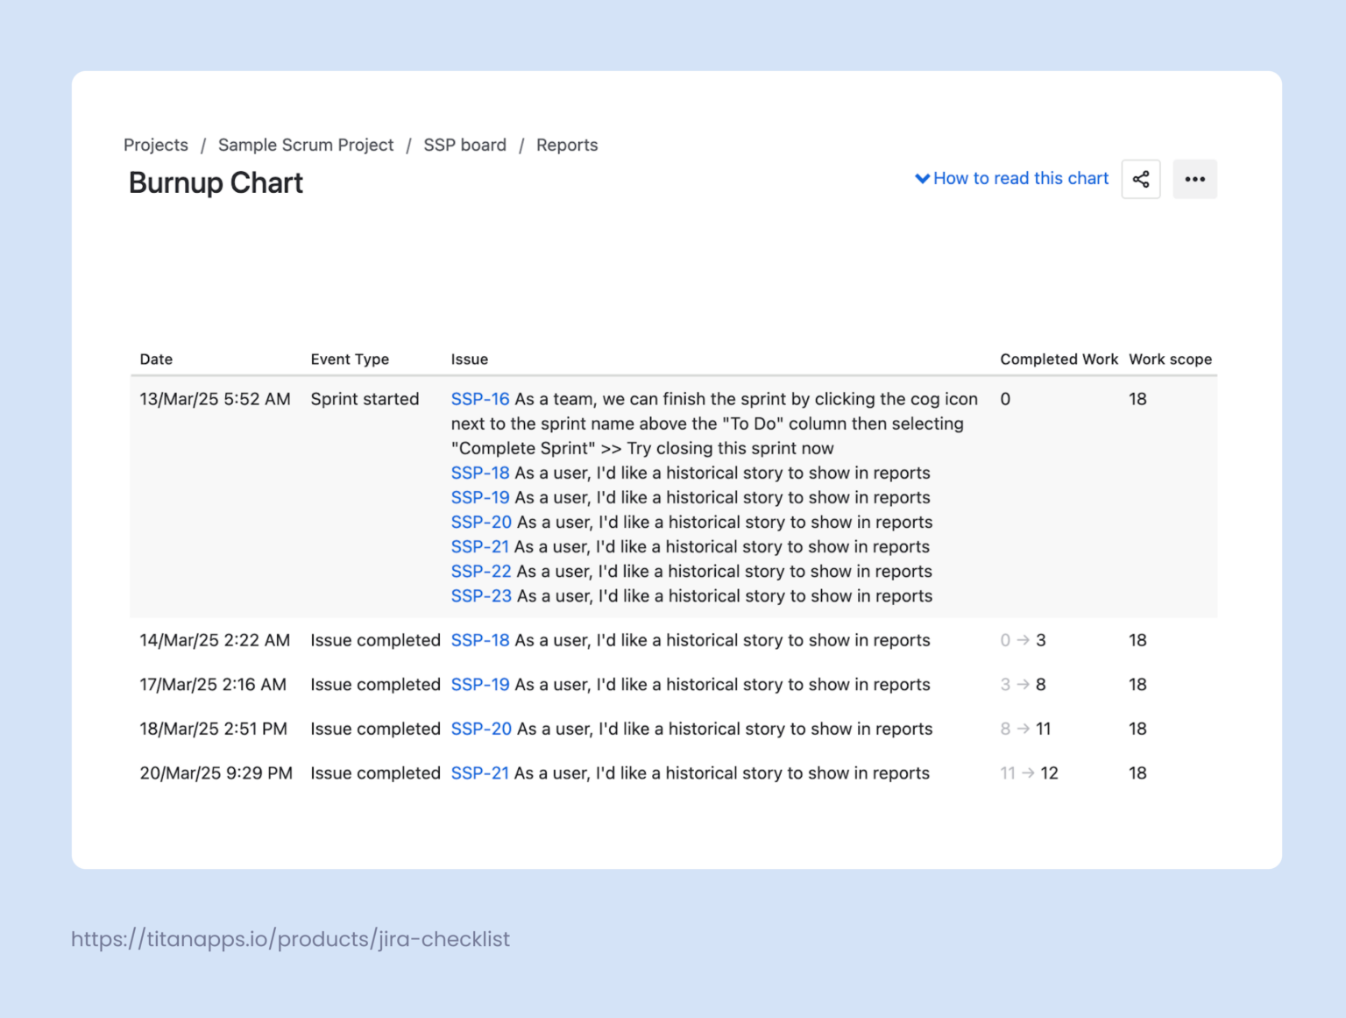Viewport: 1346px width, 1018px height.
Task: Click the "Date" column header
Action: coord(156,359)
